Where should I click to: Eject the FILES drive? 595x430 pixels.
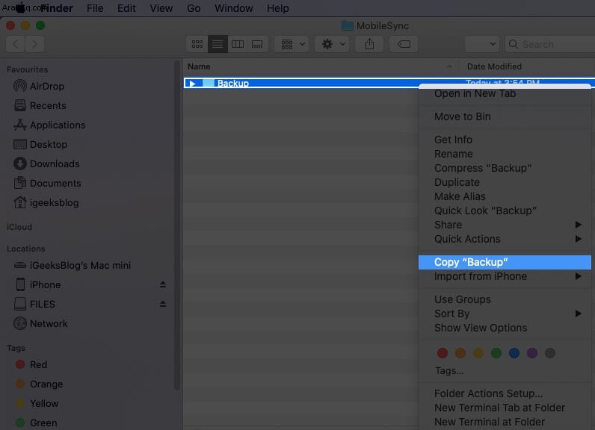pyautogui.click(x=163, y=304)
